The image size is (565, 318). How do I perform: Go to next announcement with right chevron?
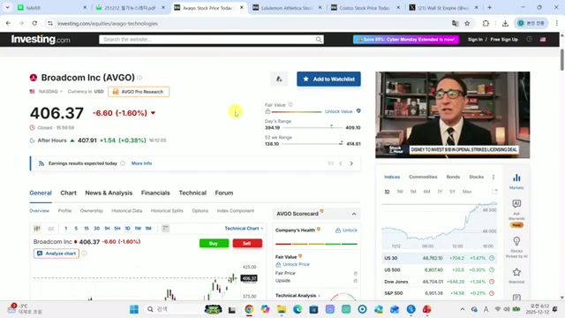(351, 163)
